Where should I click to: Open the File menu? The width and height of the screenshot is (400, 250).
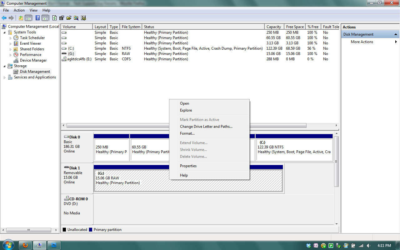[x=6, y=10]
